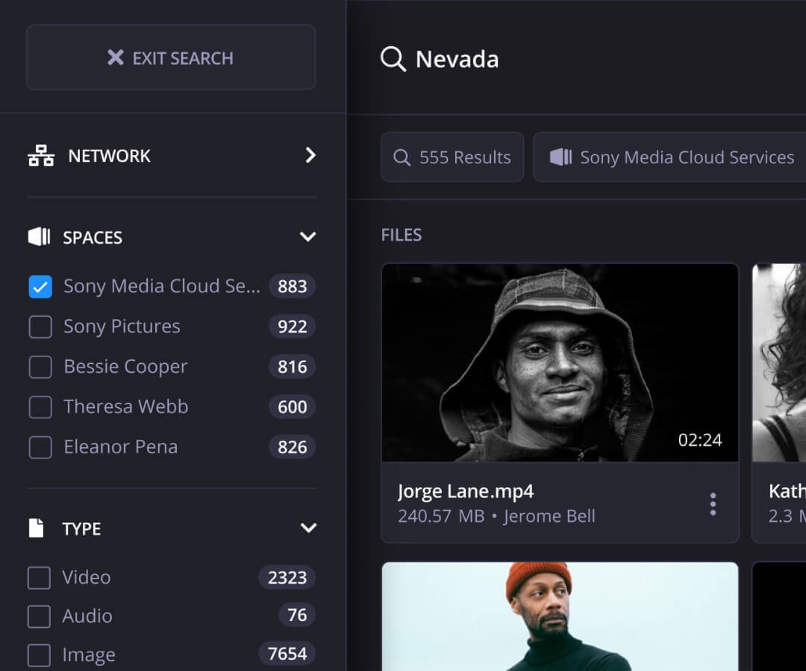Click the 02:24 duration badge on the video

pyautogui.click(x=700, y=440)
